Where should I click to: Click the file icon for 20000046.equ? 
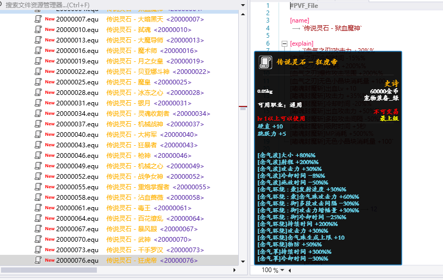point(38,155)
